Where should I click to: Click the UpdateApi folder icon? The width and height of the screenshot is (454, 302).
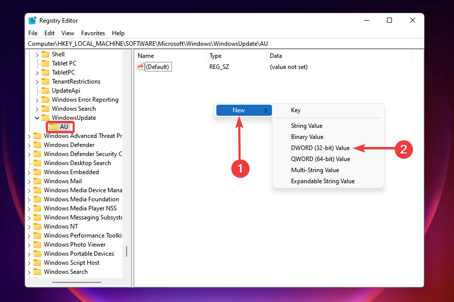(x=45, y=91)
